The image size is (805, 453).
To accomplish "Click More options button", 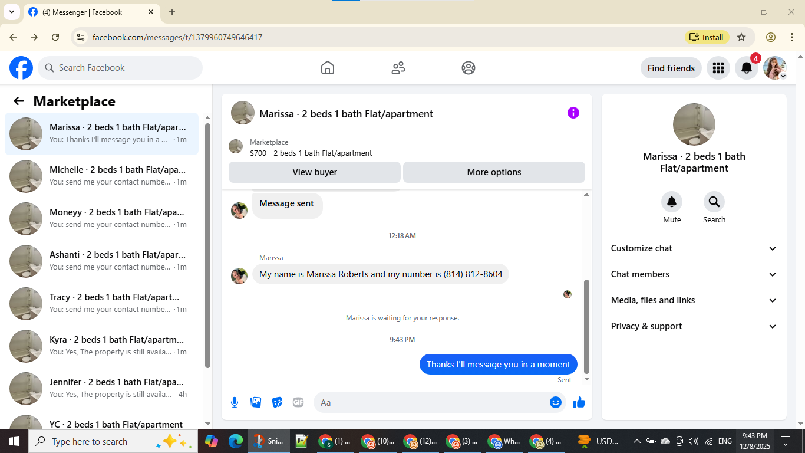I will (x=494, y=172).
